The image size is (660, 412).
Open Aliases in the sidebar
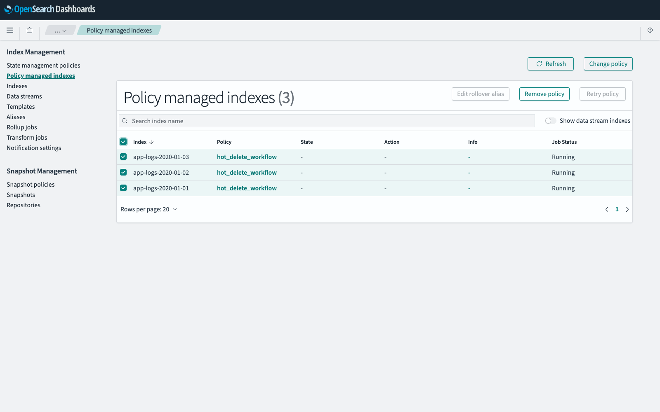click(16, 117)
